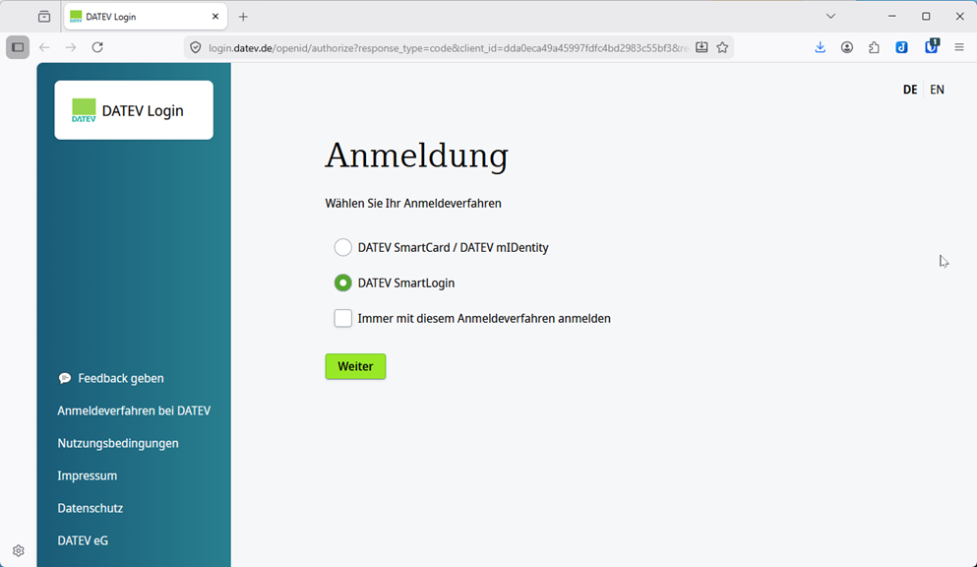The width and height of the screenshot is (977, 567).
Task: Open Anmeldeverfahren bei DATEV link
Action: pyautogui.click(x=134, y=410)
